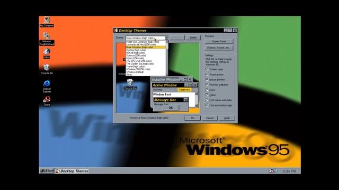Toggle Font names and styles checkbox
Screen dimensions: 339x190
pos(207,100)
